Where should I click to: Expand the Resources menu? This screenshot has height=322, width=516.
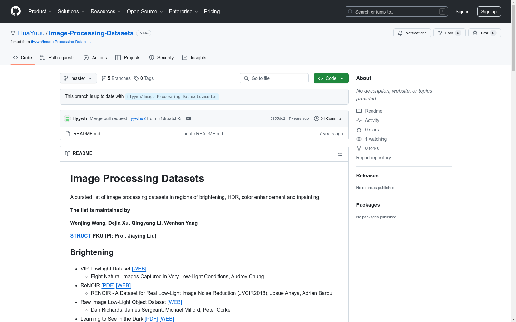tap(106, 12)
